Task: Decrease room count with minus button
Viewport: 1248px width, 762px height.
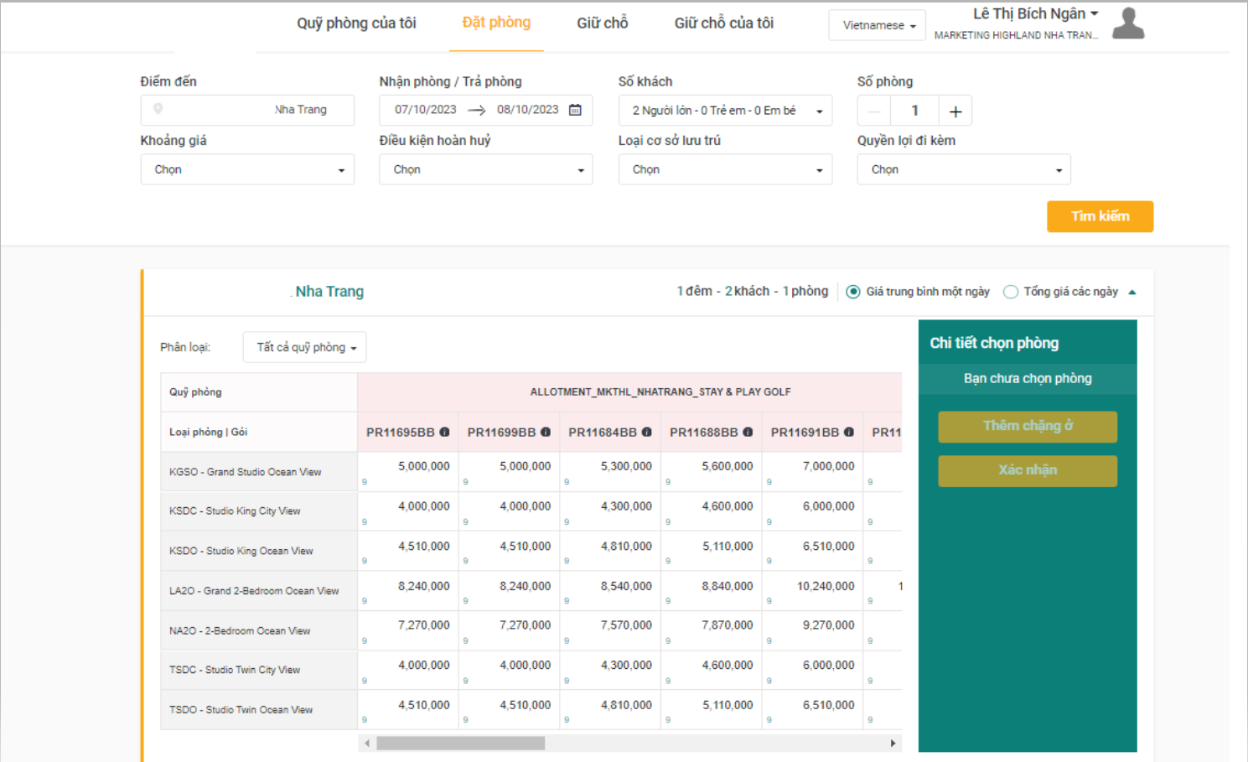Action: [x=874, y=111]
